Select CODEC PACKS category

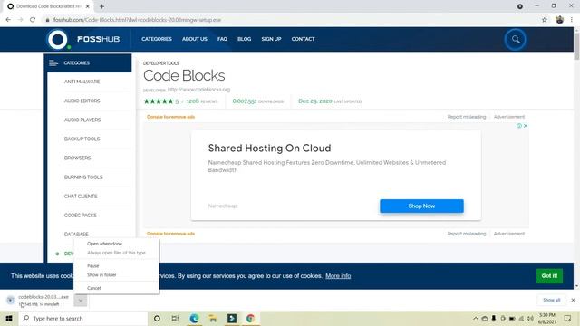point(81,216)
